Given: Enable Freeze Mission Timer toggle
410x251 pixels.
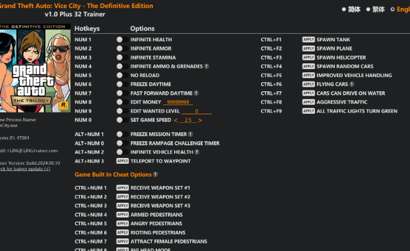Looking at the screenshot, I should (122, 134).
